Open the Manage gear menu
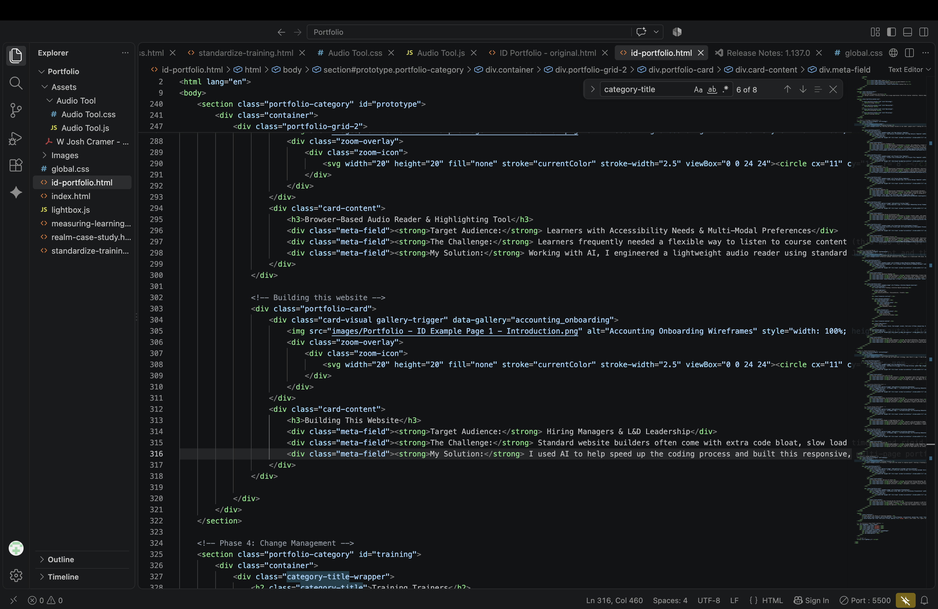The width and height of the screenshot is (938, 609). [x=16, y=576]
